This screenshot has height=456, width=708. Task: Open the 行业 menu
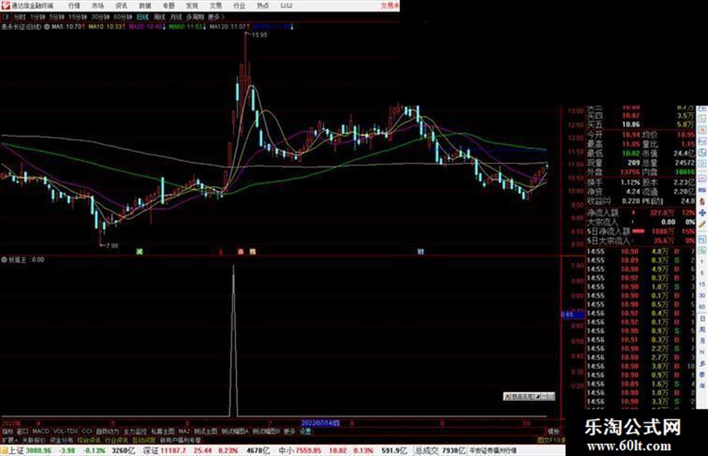tap(239, 6)
